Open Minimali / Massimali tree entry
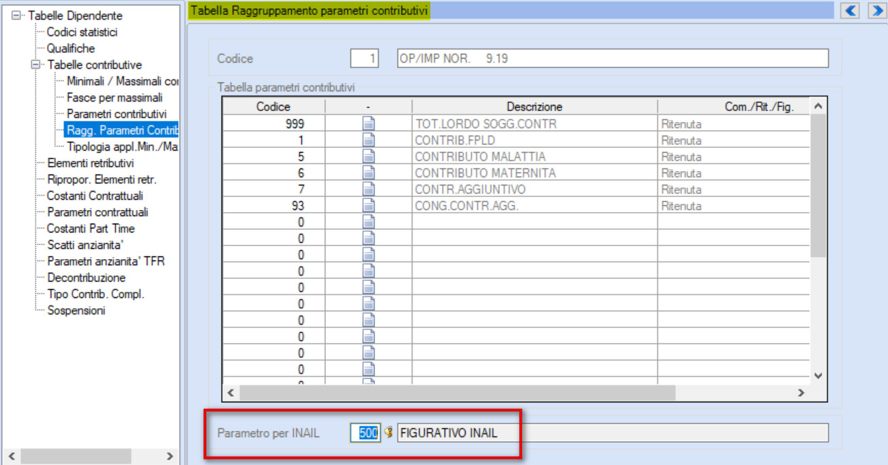 [122, 81]
